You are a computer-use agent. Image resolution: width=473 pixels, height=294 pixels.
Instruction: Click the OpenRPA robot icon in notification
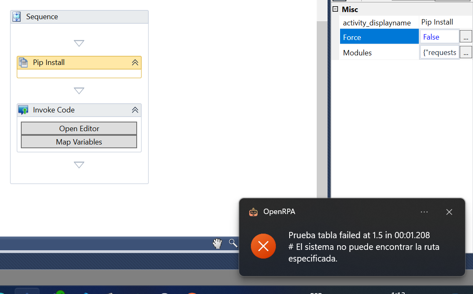tap(253, 212)
